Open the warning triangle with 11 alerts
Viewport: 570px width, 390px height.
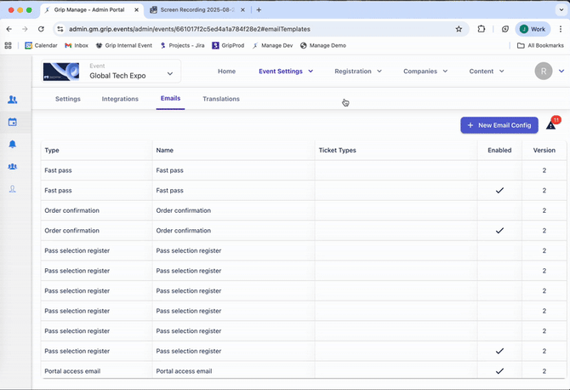(x=551, y=125)
